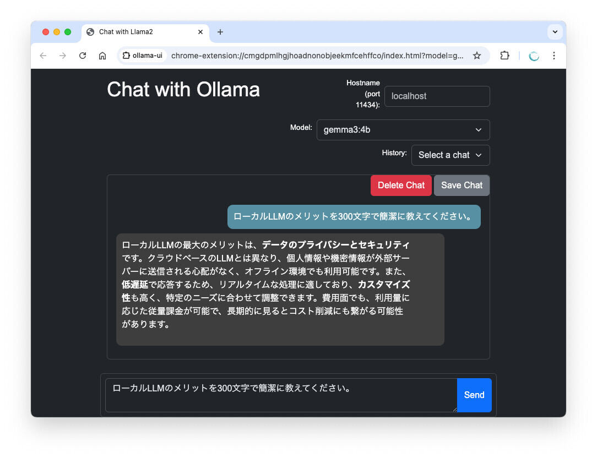597x458 pixels.
Task: Open a new tab with the plus icon
Action: pyautogui.click(x=220, y=32)
